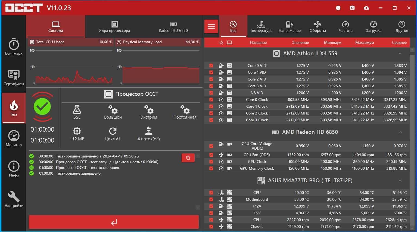Sort by Максимум column header
The height and width of the screenshot is (232, 417).
(365, 42)
